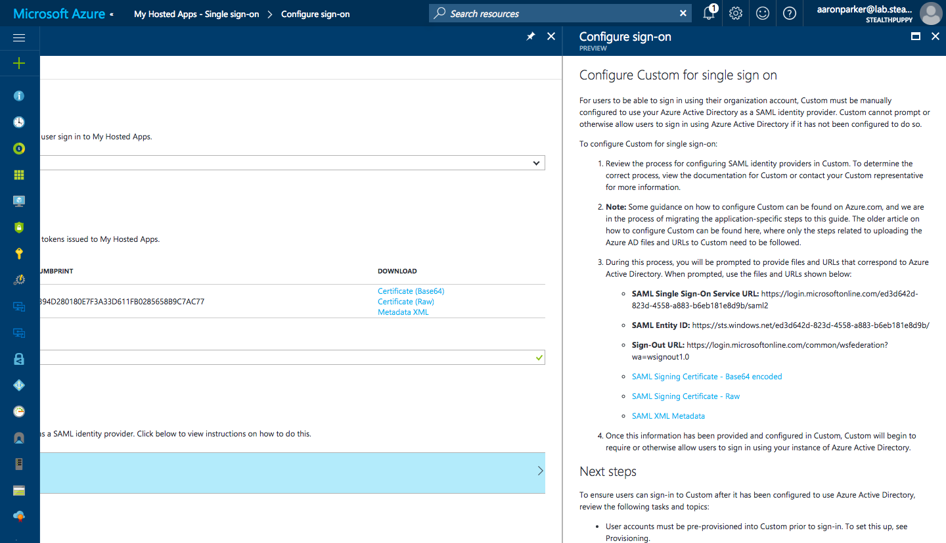Go to My Hosted Apps - Single sign-on breadcrumb

(x=196, y=14)
